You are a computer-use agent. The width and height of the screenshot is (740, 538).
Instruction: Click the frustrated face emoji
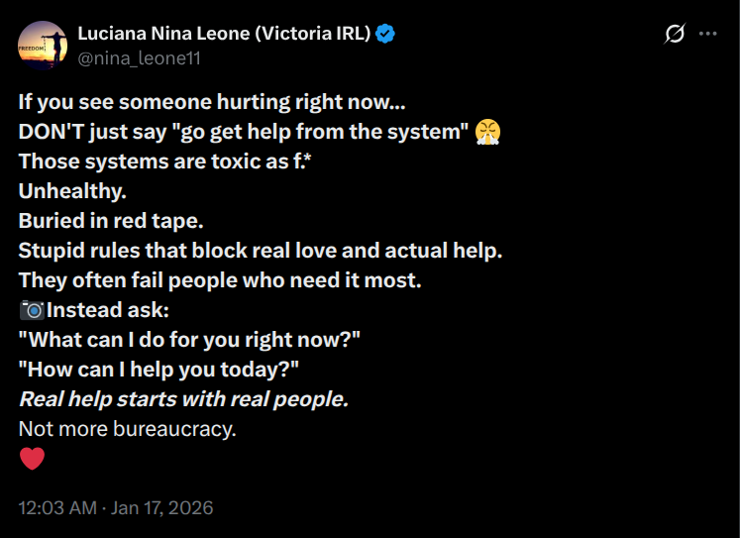click(487, 131)
